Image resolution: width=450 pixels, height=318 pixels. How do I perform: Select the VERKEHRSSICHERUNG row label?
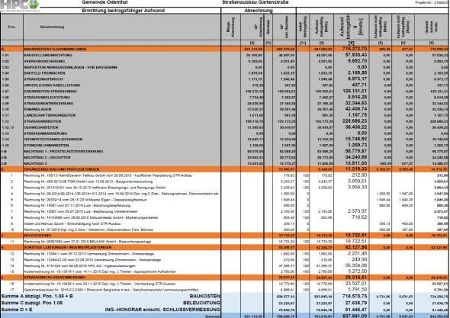coord(44,61)
